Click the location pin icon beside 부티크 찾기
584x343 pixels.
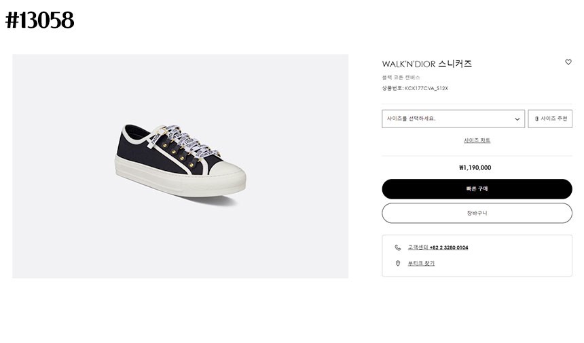[x=398, y=264]
